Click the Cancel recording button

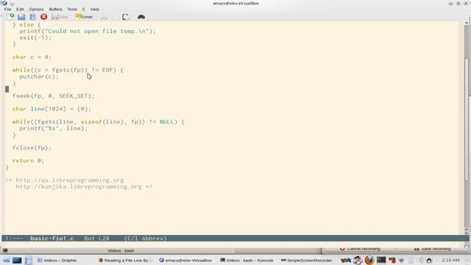click(x=360, y=249)
